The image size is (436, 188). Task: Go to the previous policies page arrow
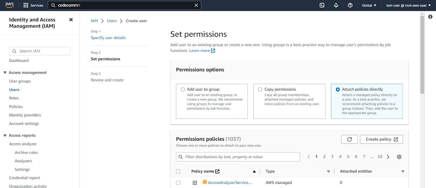pyautogui.click(x=308, y=157)
